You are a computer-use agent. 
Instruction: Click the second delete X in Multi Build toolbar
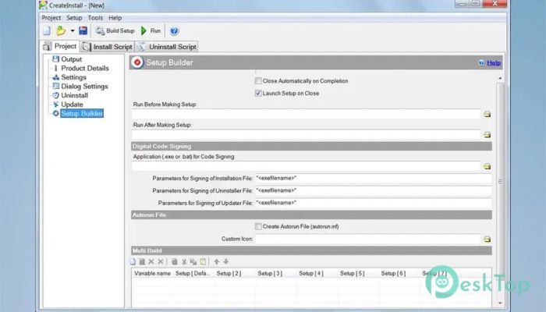[x=161, y=261]
